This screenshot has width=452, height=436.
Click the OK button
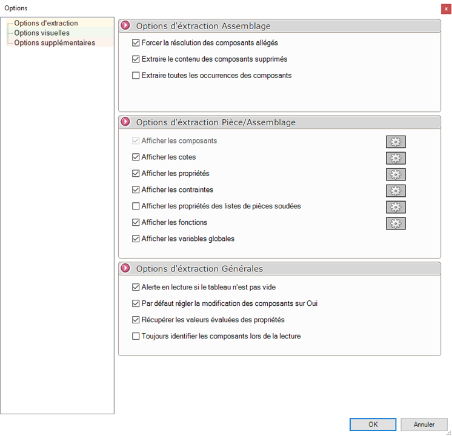373,424
